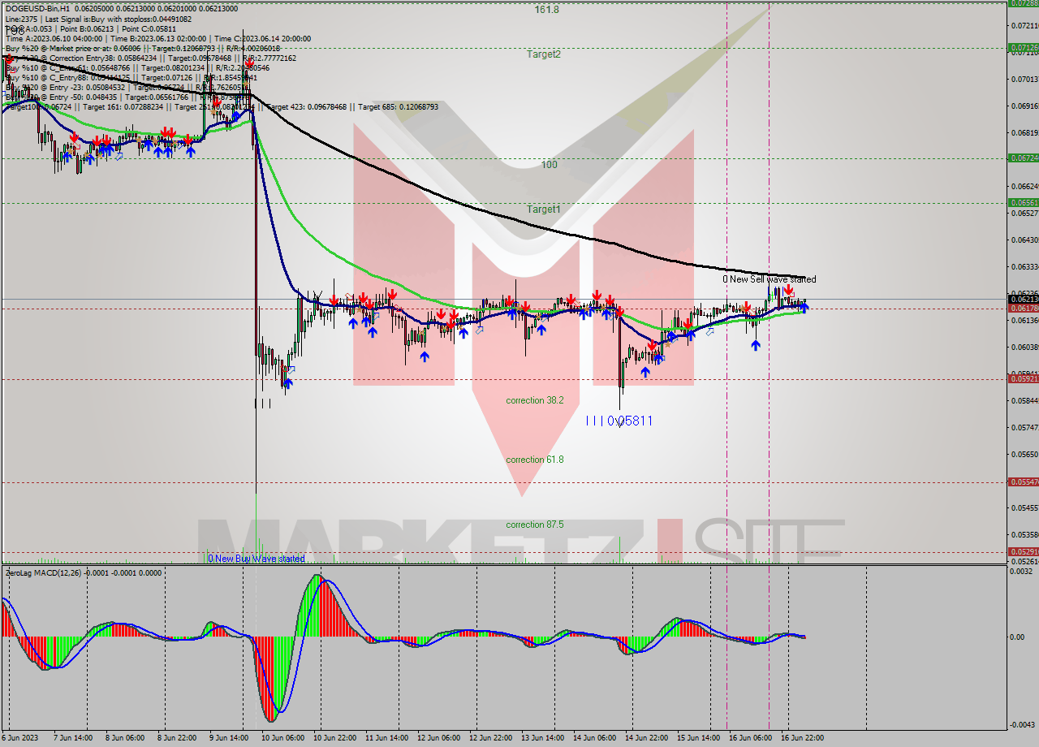
Task: Click the '11 Jun 14:00' time axis label
Action: (386, 738)
